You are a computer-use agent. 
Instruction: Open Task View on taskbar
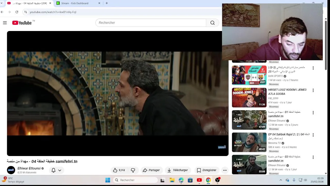[x=162, y=180]
